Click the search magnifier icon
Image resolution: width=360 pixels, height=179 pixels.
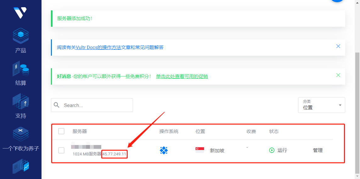tap(57, 105)
